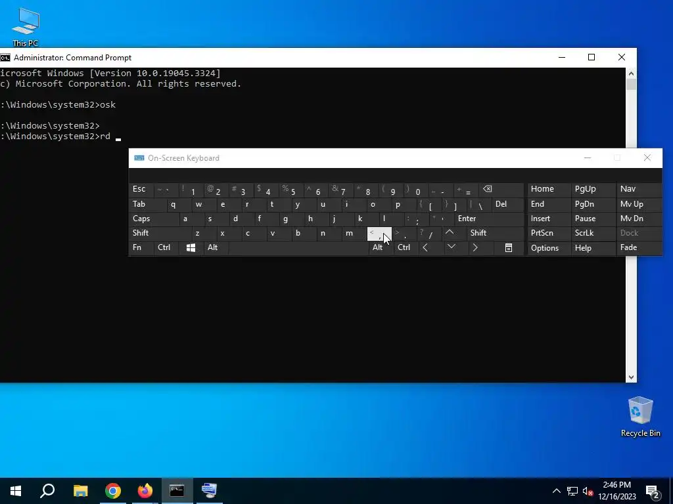Viewport: 673px width, 504px height.
Task: Open This PC desktop icon
Action: (26, 26)
